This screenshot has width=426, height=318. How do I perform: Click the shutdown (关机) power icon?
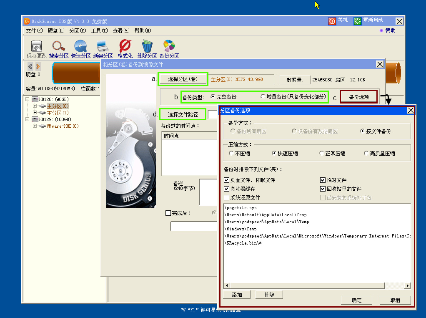[x=332, y=21]
